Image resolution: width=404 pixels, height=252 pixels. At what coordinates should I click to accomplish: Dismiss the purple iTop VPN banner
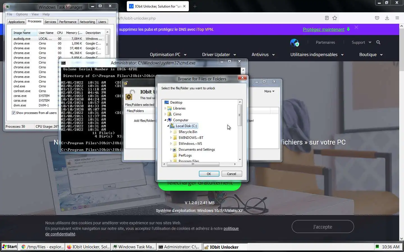pos(356,27)
